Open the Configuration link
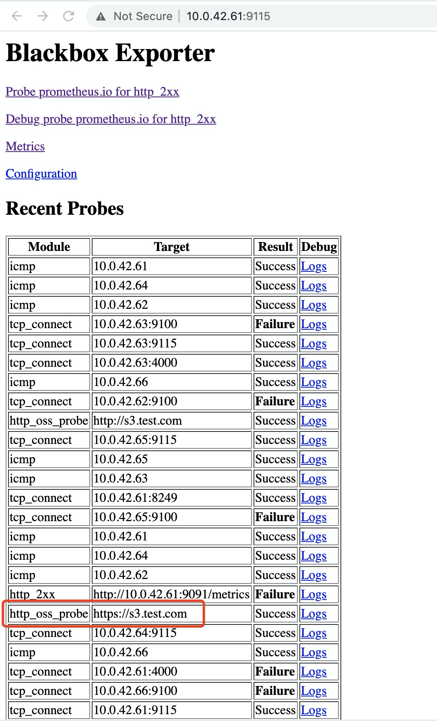The height and width of the screenshot is (723, 437). pos(41,174)
